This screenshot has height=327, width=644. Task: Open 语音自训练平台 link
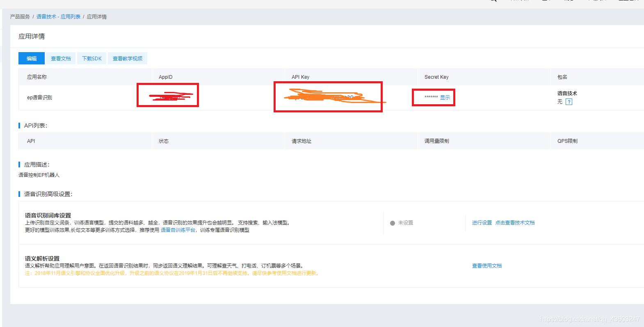point(178,230)
